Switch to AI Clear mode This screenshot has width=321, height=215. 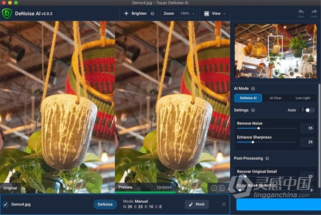[275, 98]
